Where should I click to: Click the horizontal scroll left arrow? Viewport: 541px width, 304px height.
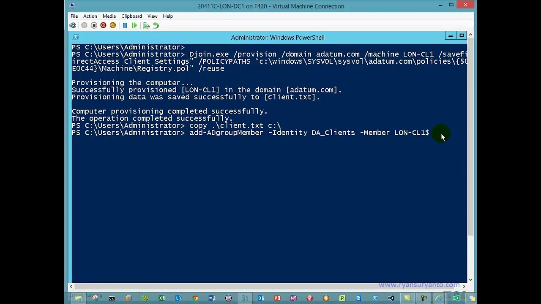(71, 286)
